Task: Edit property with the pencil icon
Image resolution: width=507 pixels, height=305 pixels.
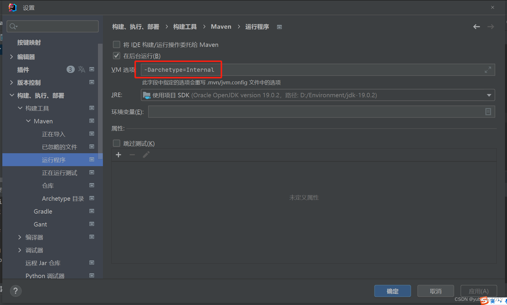Action: tap(146, 155)
